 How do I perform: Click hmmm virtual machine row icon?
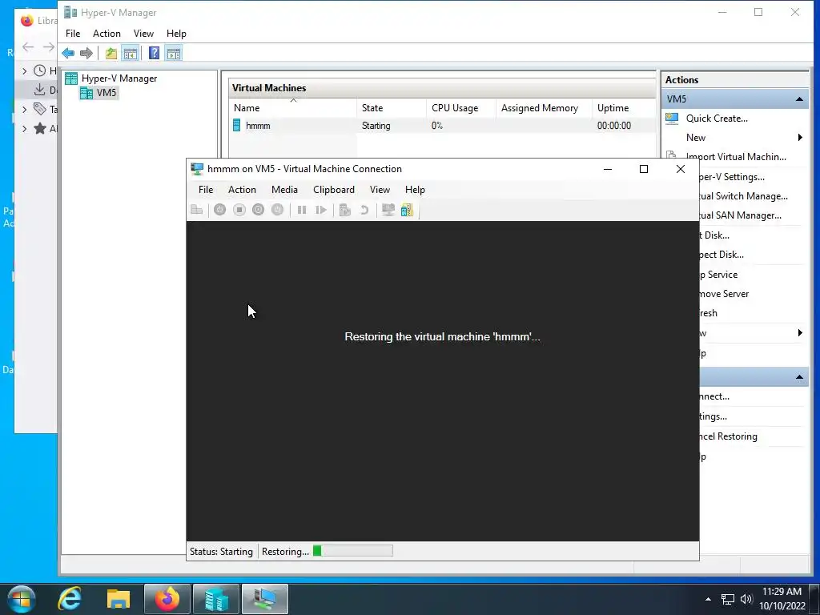(236, 125)
